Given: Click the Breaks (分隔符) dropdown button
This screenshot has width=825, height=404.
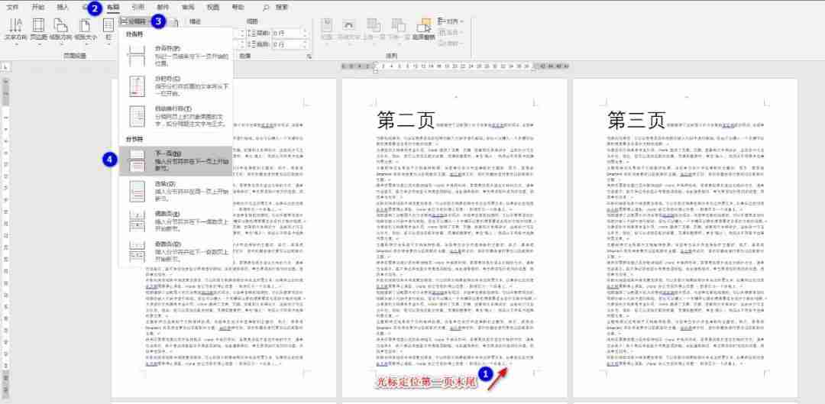Looking at the screenshot, I should (134, 21).
